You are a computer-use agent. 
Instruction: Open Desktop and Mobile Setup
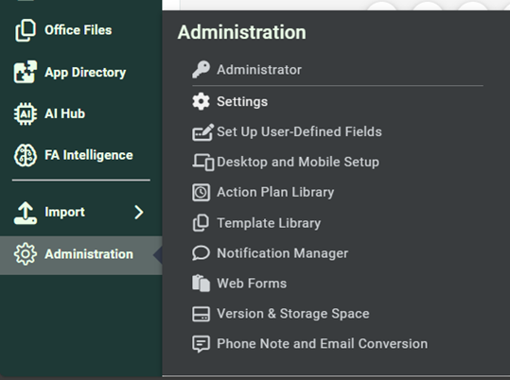(x=298, y=162)
